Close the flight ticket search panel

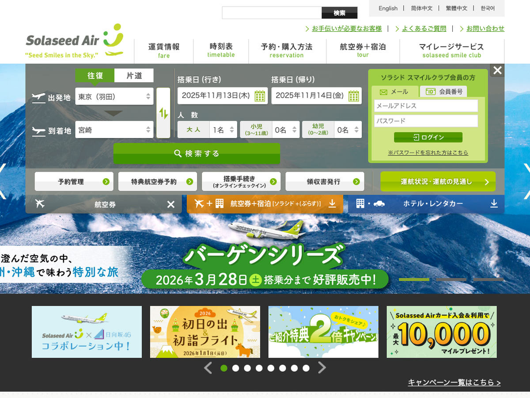(x=171, y=204)
